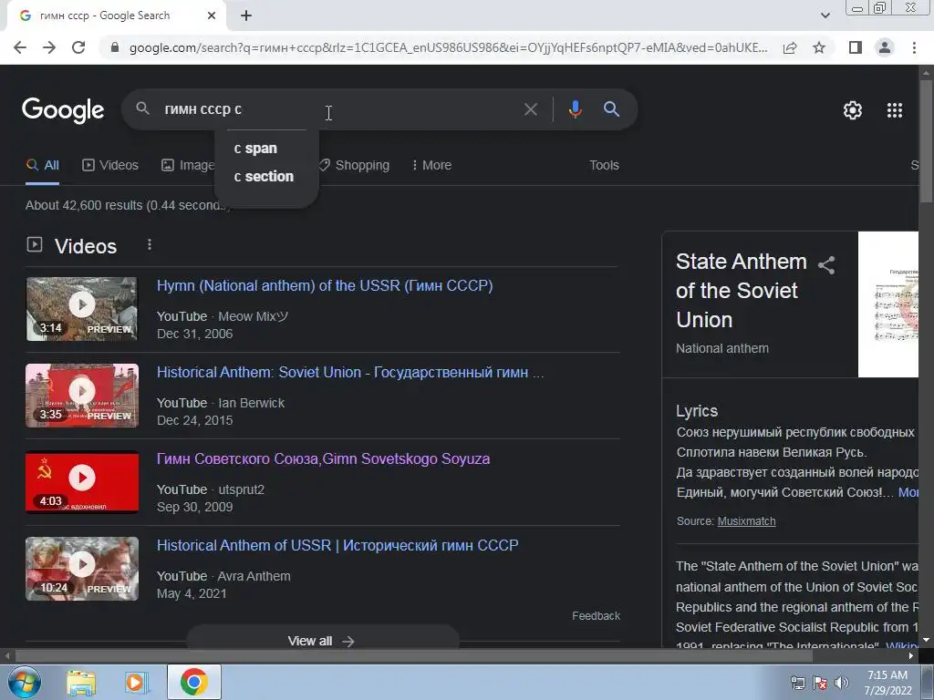Open the Google apps grid
The image size is (934, 700).
pyautogui.click(x=895, y=110)
